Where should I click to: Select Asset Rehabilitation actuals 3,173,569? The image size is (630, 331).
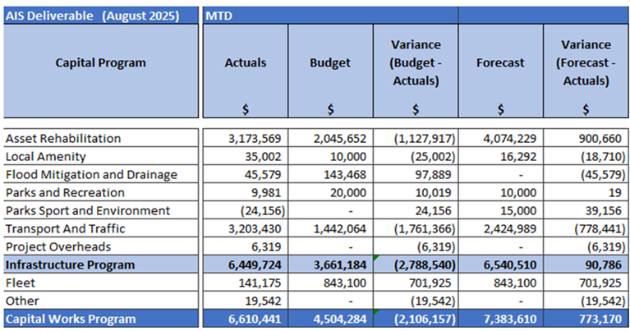pos(246,138)
